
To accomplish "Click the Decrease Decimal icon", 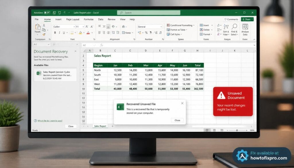I will (160, 33).
